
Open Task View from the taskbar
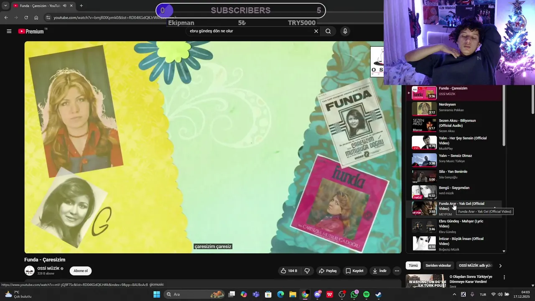tap(232, 294)
